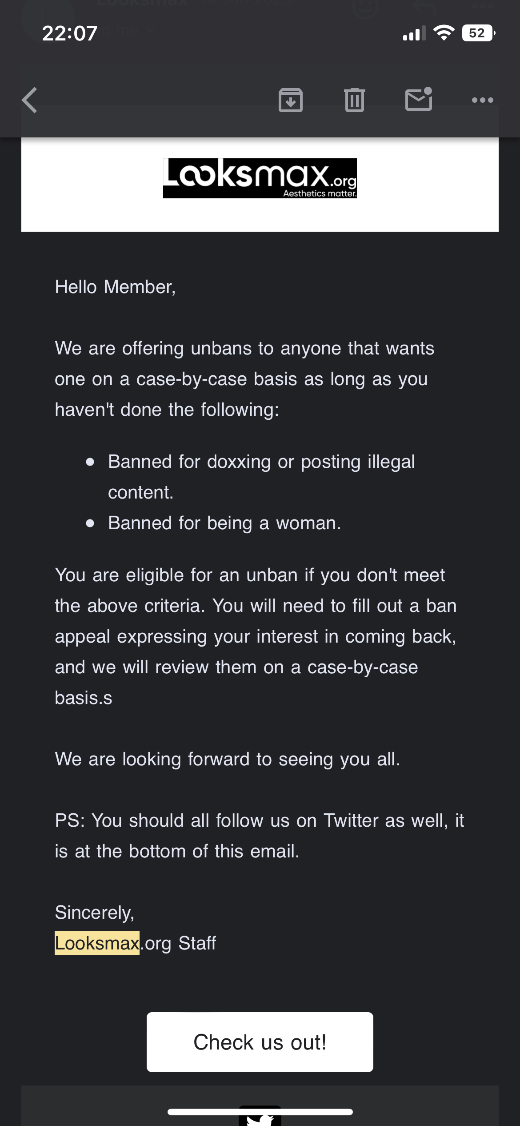This screenshot has width=520, height=1126.
Task: Open the three-dots more options menu
Action: (483, 100)
